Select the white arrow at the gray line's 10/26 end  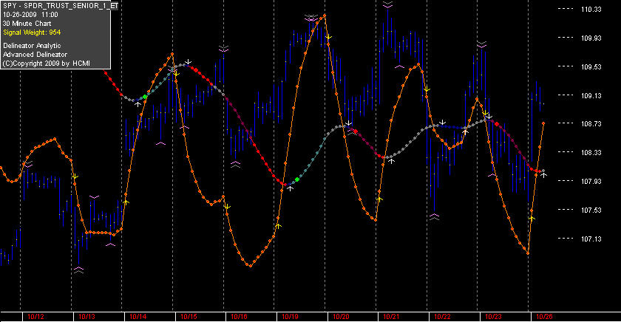545,175
